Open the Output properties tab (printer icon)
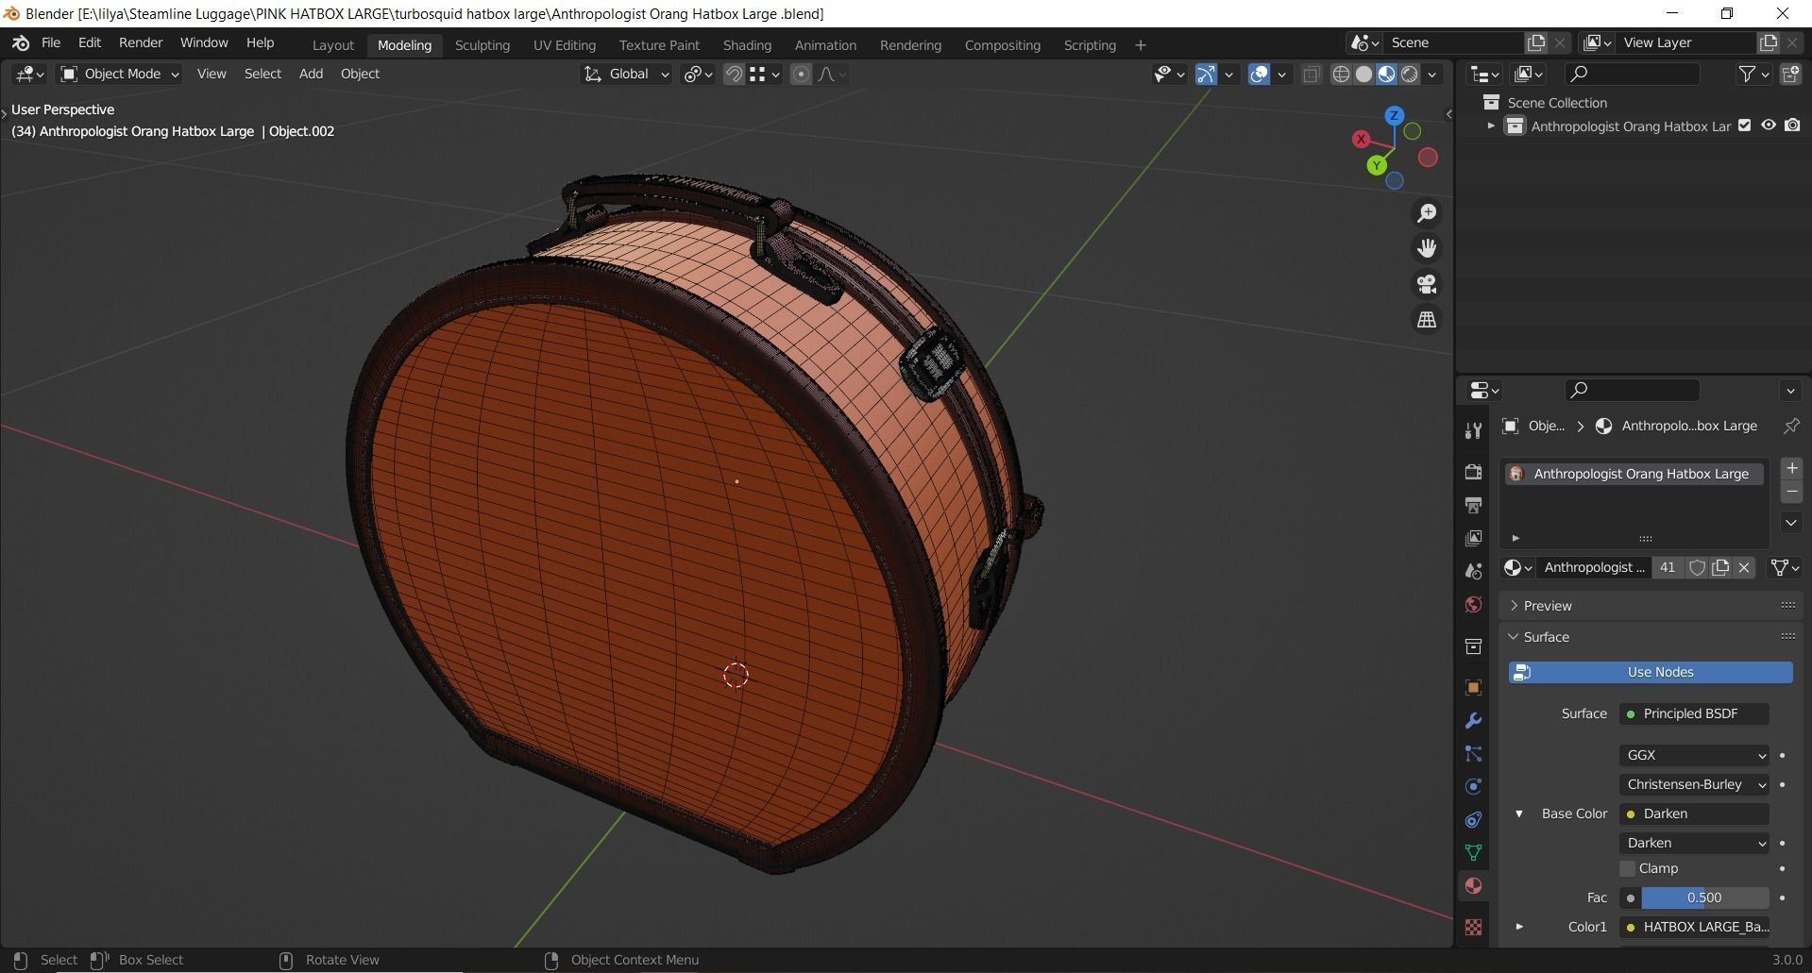1812x973 pixels. coord(1473,505)
